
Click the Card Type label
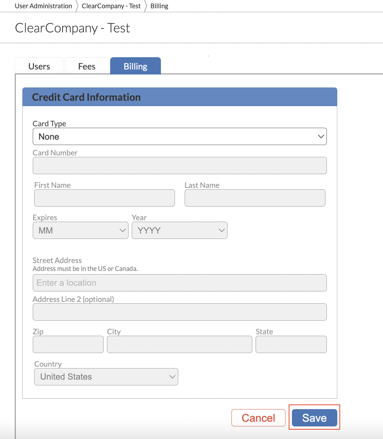49,123
